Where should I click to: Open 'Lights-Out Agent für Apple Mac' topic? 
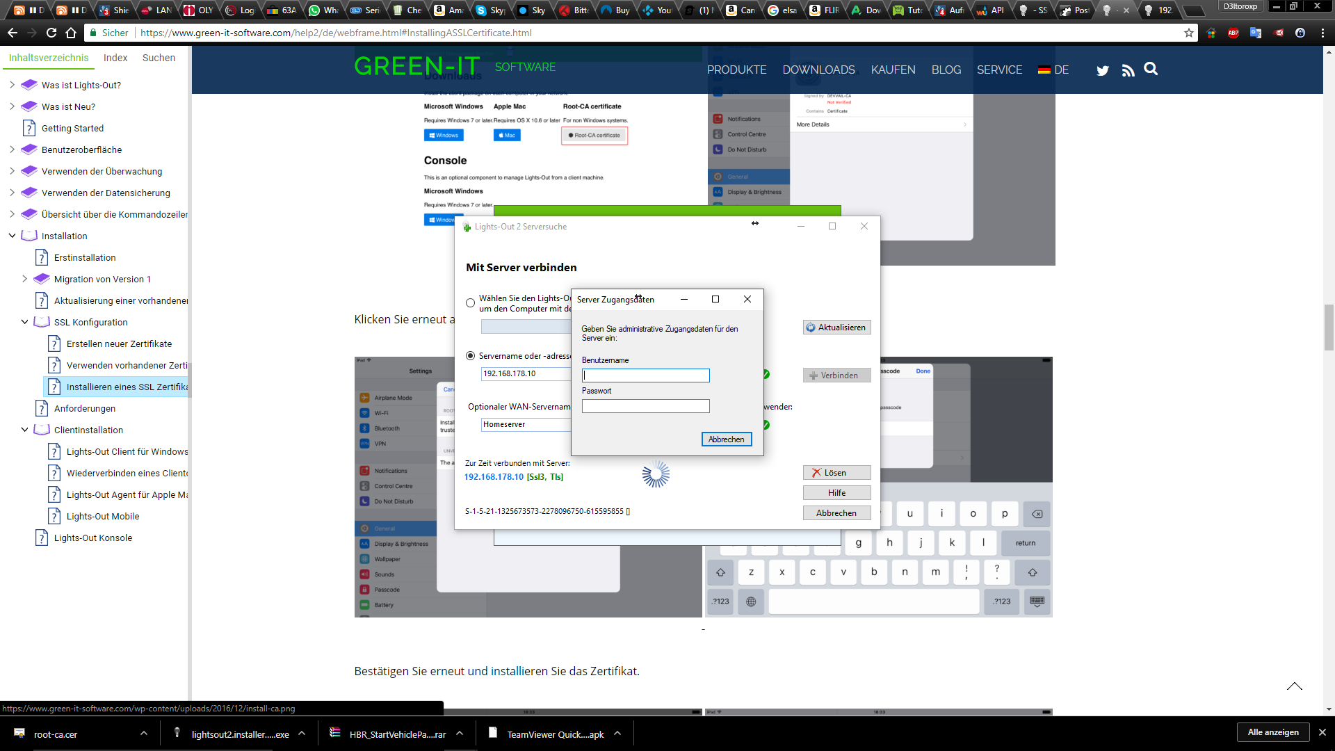[127, 494]
